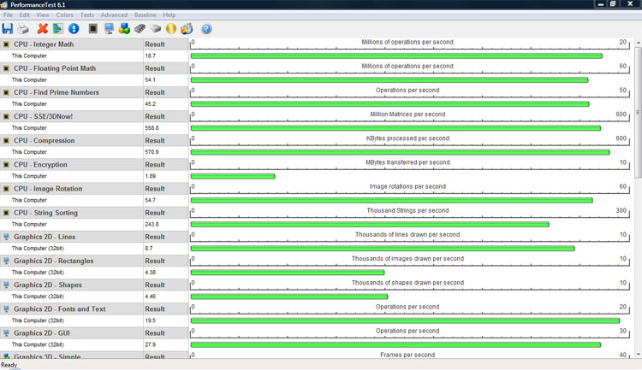Open the Baseline menu

[145, 15]
